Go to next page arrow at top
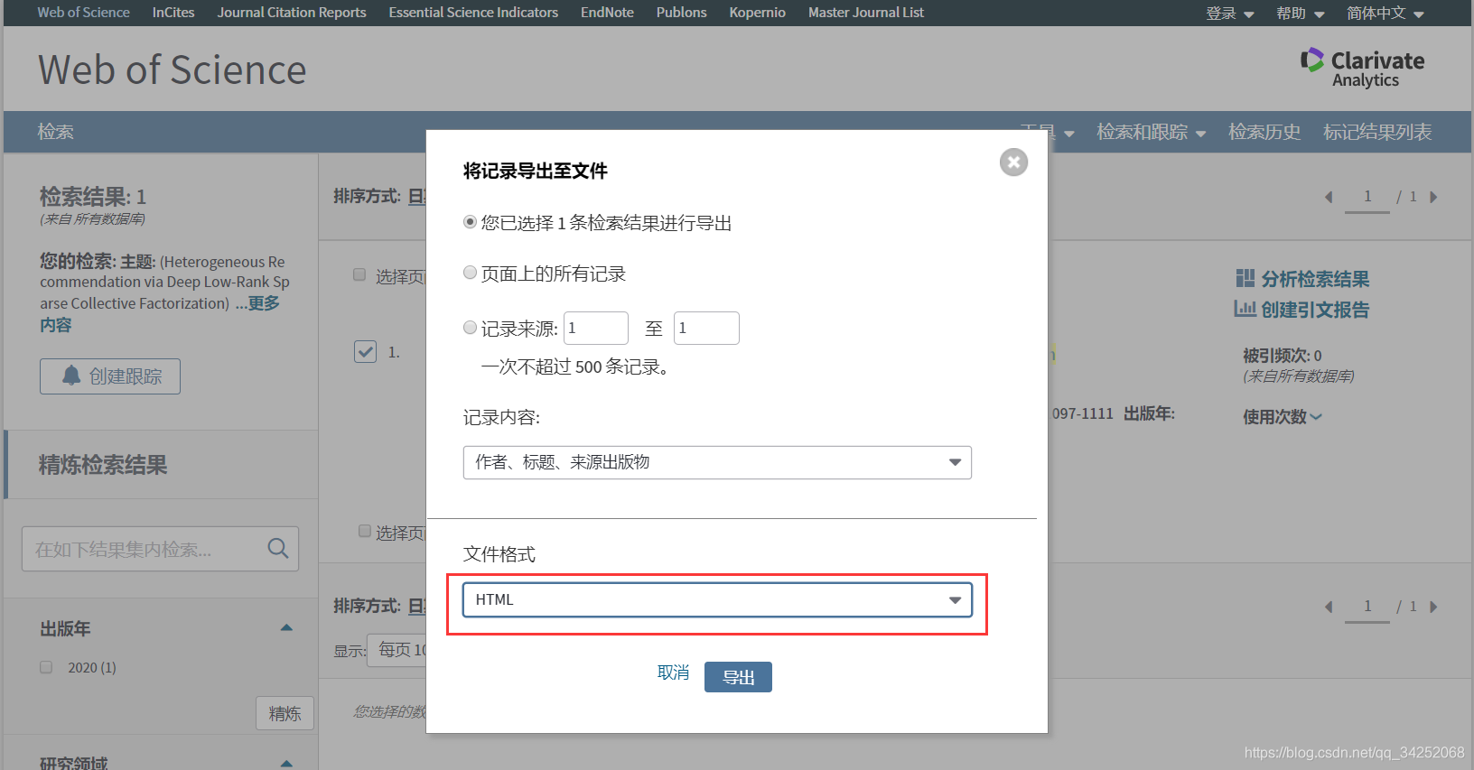This screenshot has width=1474, height=770. click(x=1433, y=197)
